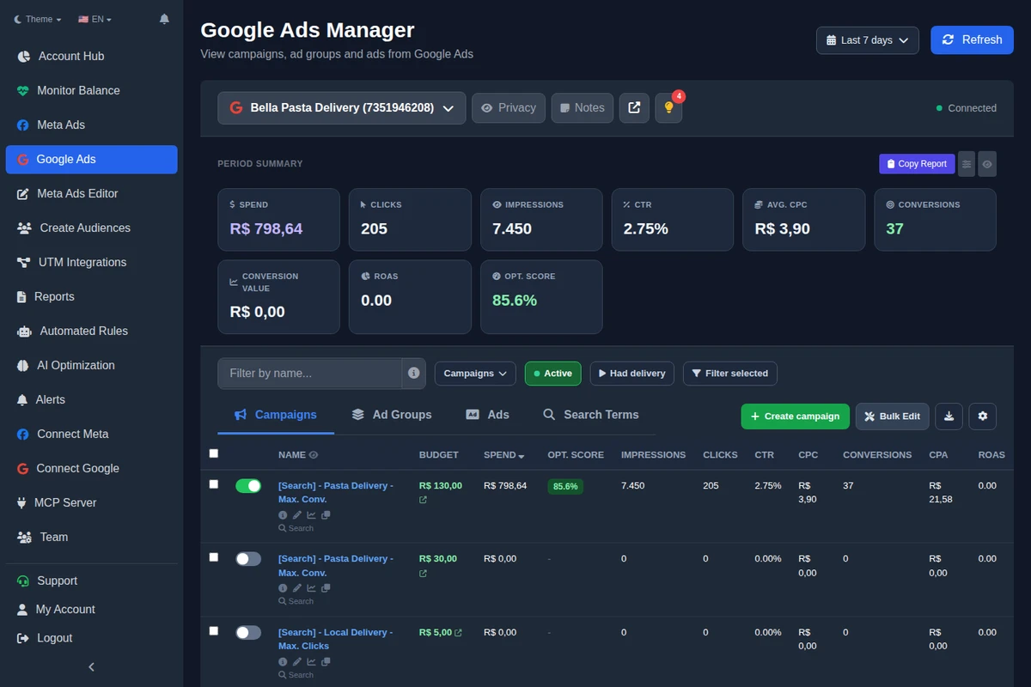Open the account in Google Ads via the external link icon
Screen dimensions: 1031x687
pos(634,108)
